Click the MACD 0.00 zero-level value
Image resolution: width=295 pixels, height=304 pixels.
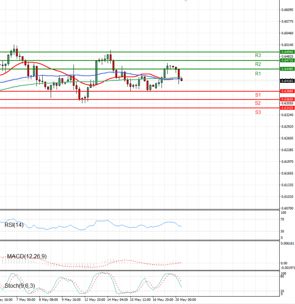[x=284, y=263]
